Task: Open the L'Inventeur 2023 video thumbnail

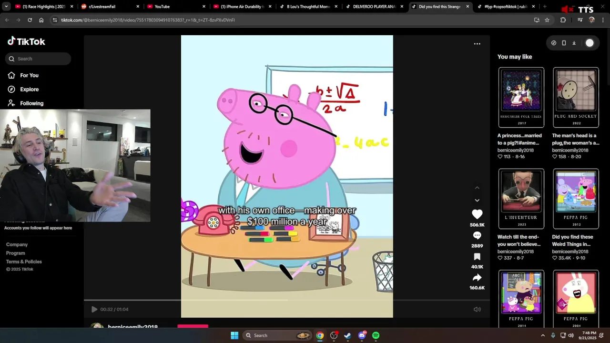Action: (x=521, y=199)
